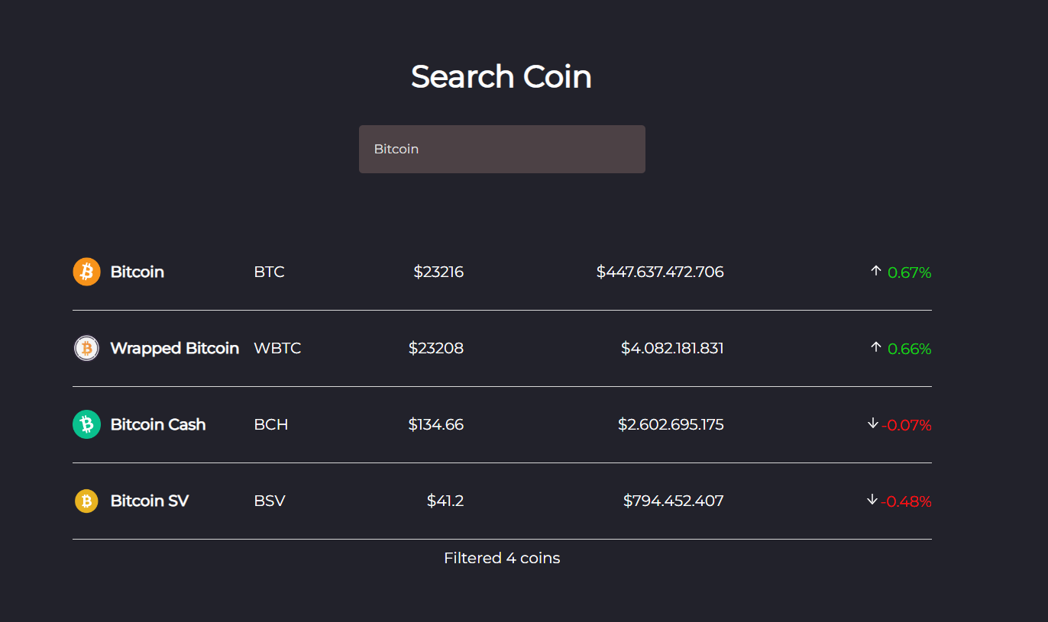Image resolution: width=1048 pixels, height=622 pixels.
Task: Click inside the Bitcoin search field
Action: [502, 149]
